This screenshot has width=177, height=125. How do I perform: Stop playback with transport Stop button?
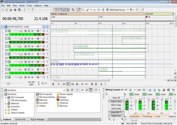77,84
